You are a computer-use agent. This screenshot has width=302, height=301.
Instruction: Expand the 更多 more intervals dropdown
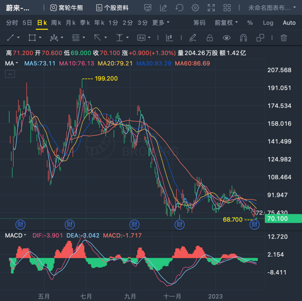pos(161,23)
